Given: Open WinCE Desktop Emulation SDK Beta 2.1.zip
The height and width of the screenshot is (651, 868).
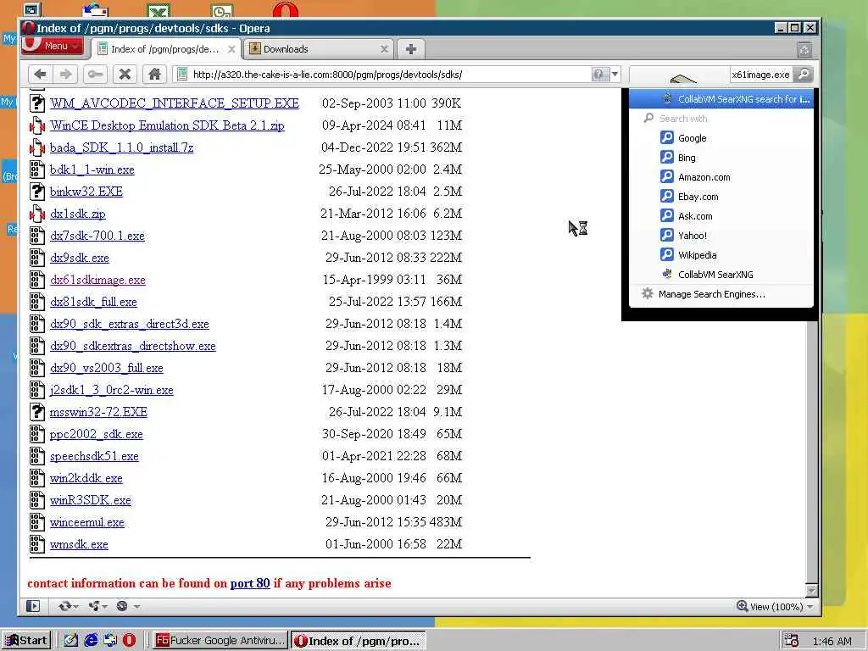Looking at the screenshot, I should [x=167, y=125].
